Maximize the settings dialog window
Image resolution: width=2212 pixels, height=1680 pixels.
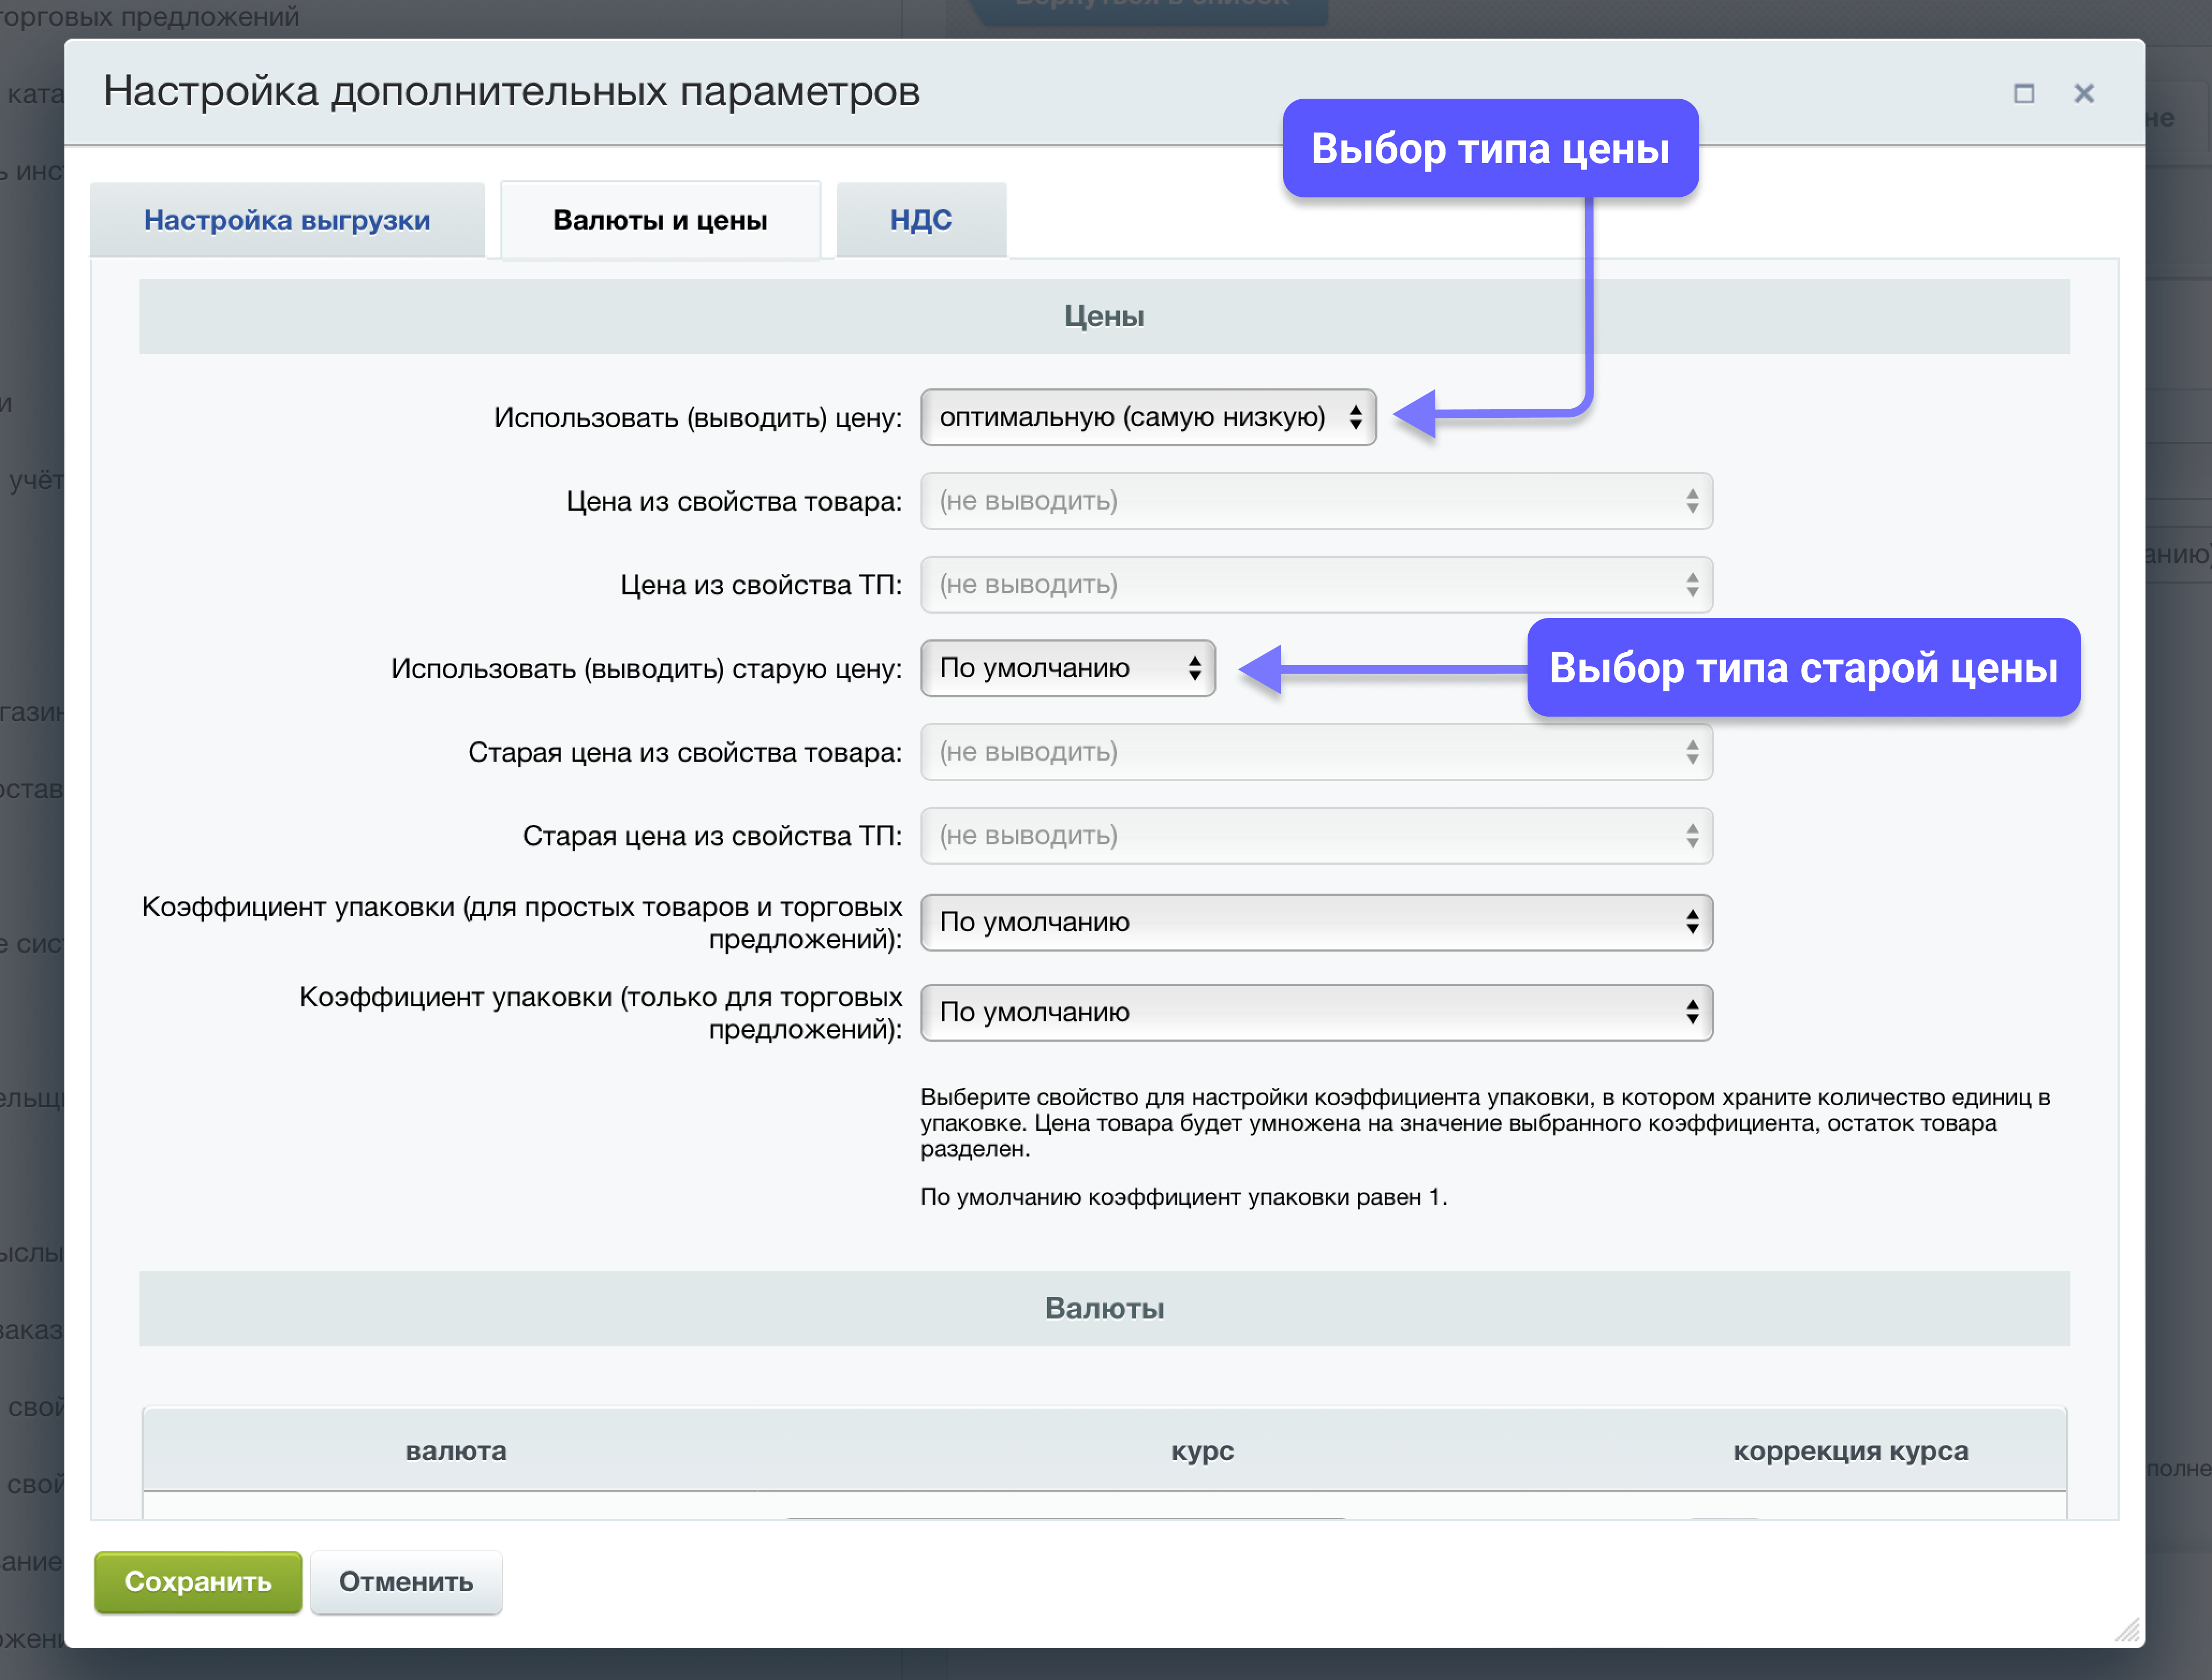point(2023,94)
